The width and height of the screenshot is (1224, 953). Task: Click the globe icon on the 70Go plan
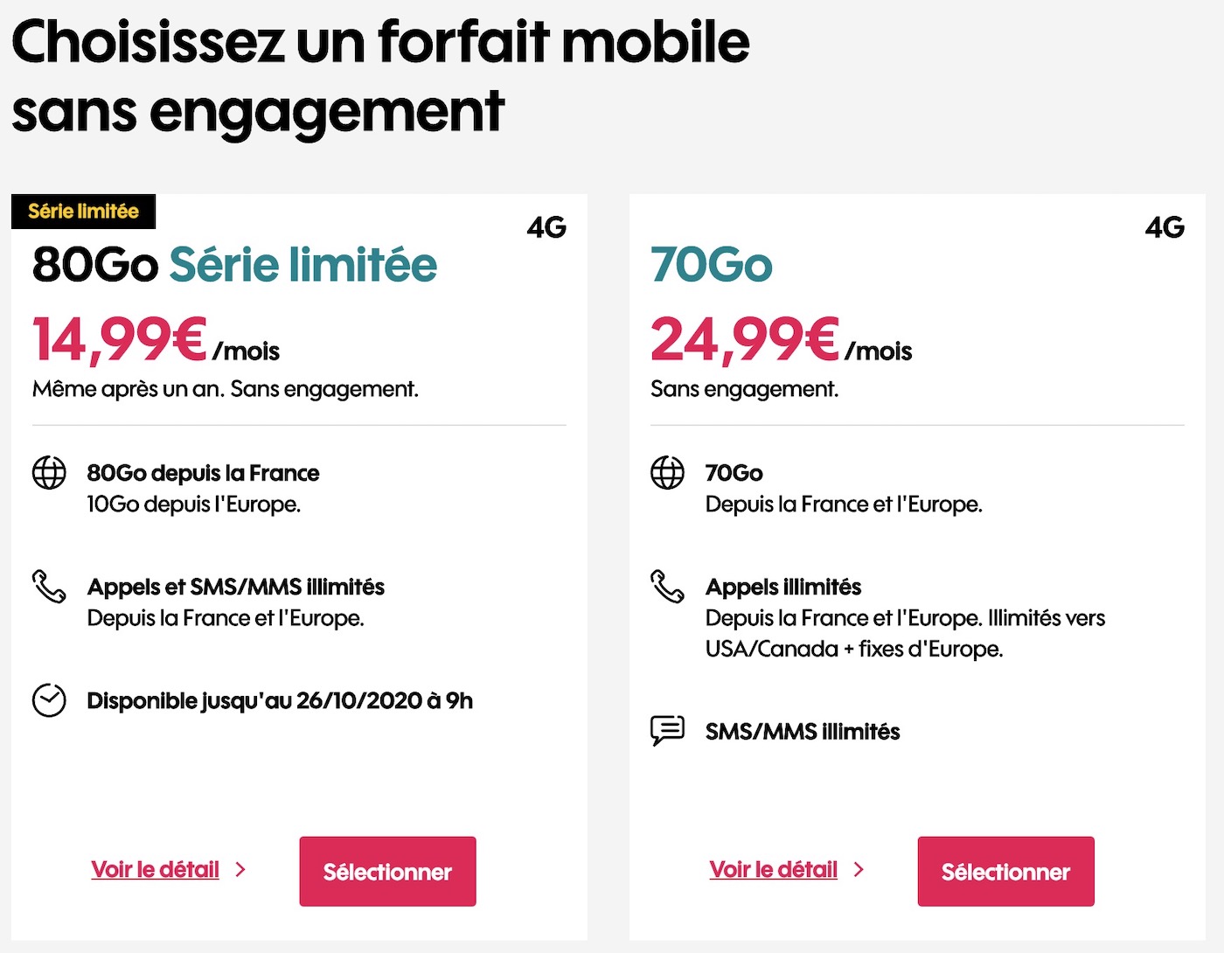click(x=667, y=475)
